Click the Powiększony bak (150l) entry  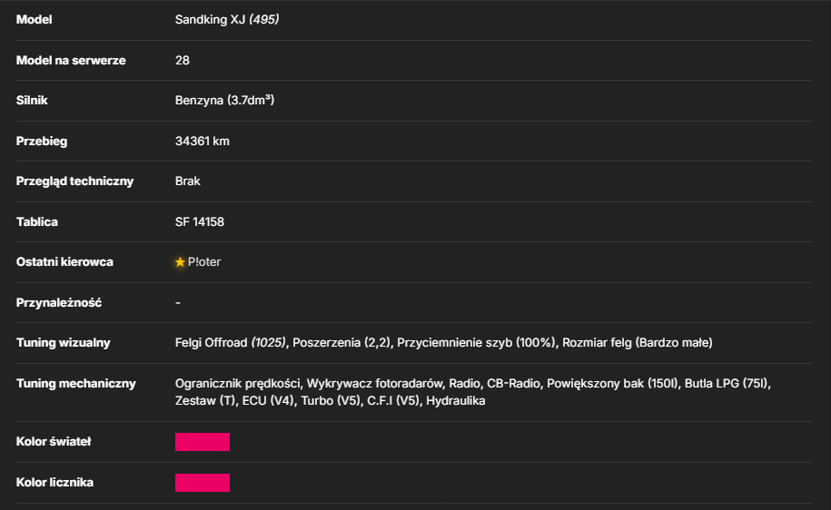pos(612,384)
